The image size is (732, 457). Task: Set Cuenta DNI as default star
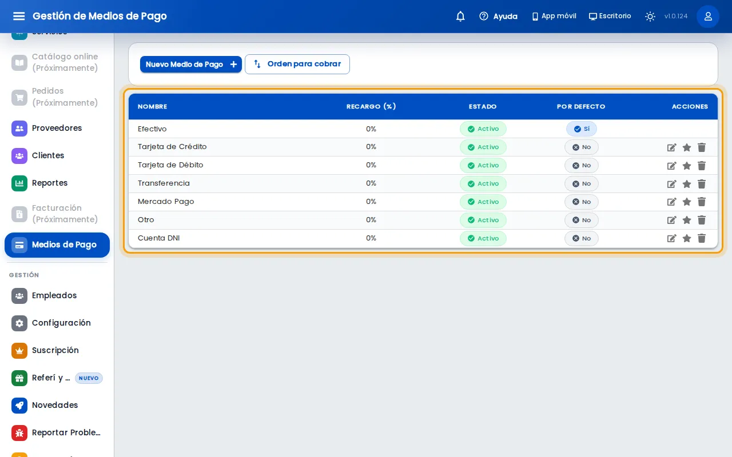687,238
